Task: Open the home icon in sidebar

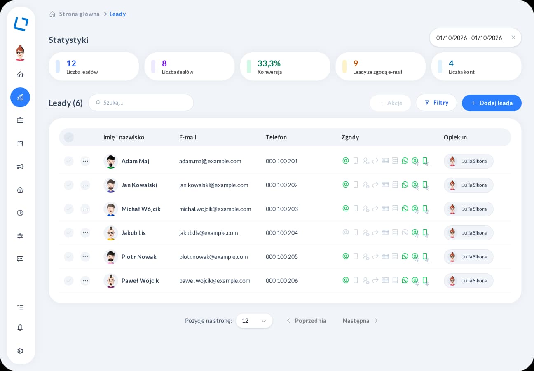Action: click(20, 74)
